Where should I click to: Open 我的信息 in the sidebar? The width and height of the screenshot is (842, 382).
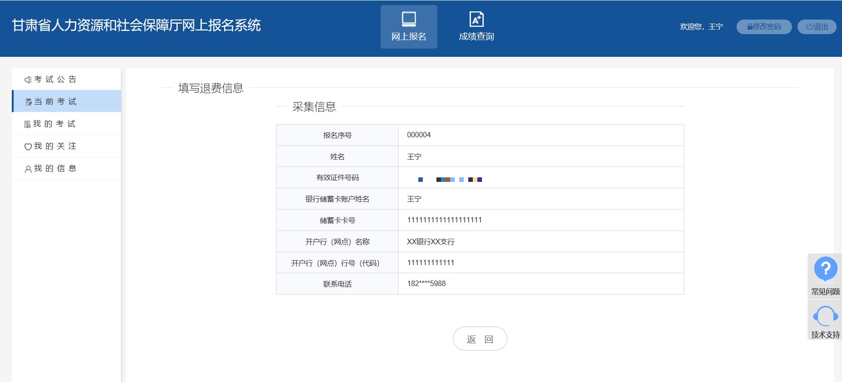tap(66, 168)
